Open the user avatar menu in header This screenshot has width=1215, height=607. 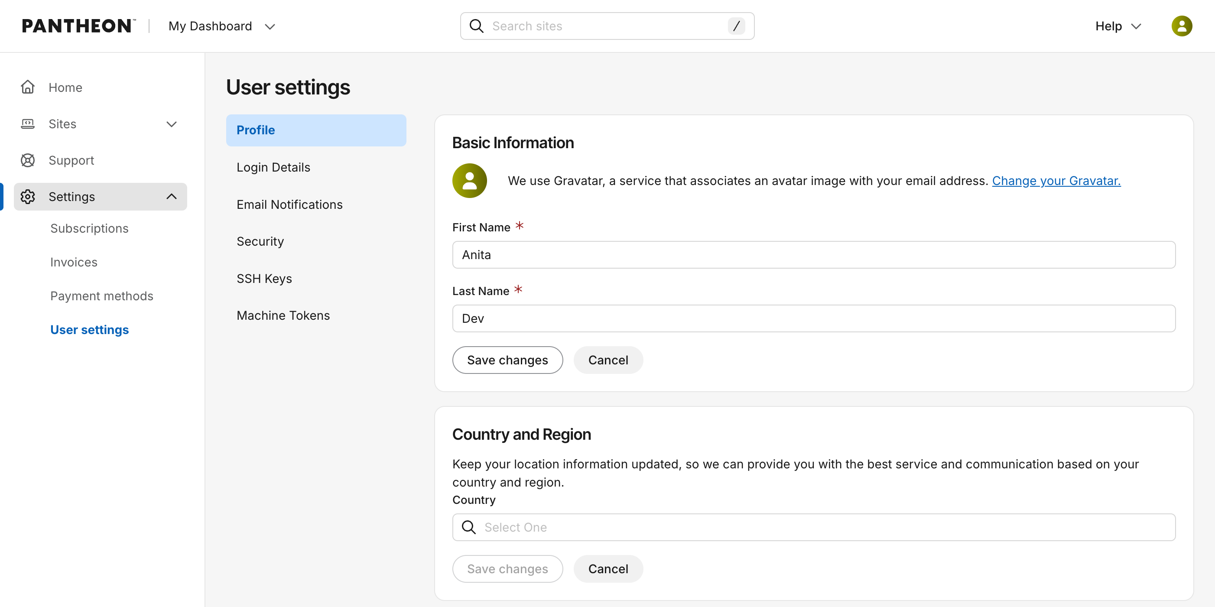coord(1182,26)
